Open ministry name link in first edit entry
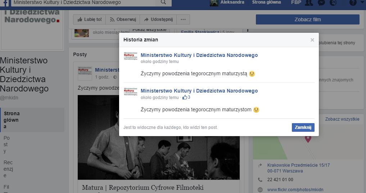The width and height of the screenshot is (366, 193). pyautogui.click(x=199, y=55)
